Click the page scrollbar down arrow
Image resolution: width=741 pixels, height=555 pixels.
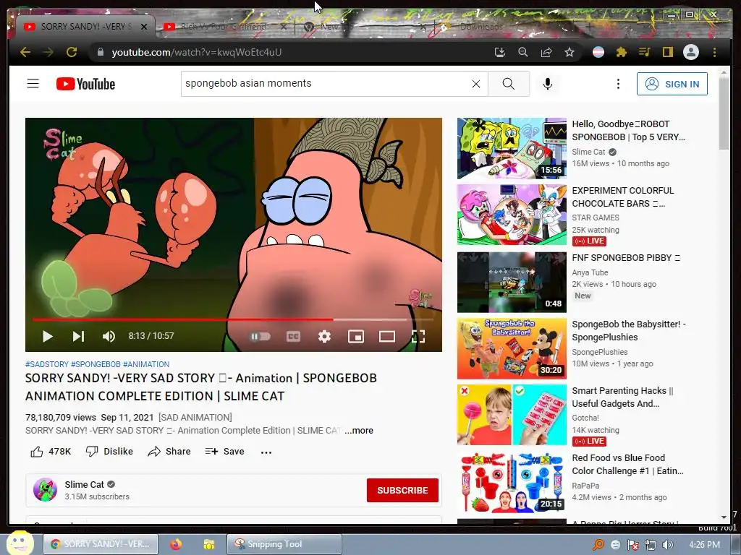[x=724, y=517]
